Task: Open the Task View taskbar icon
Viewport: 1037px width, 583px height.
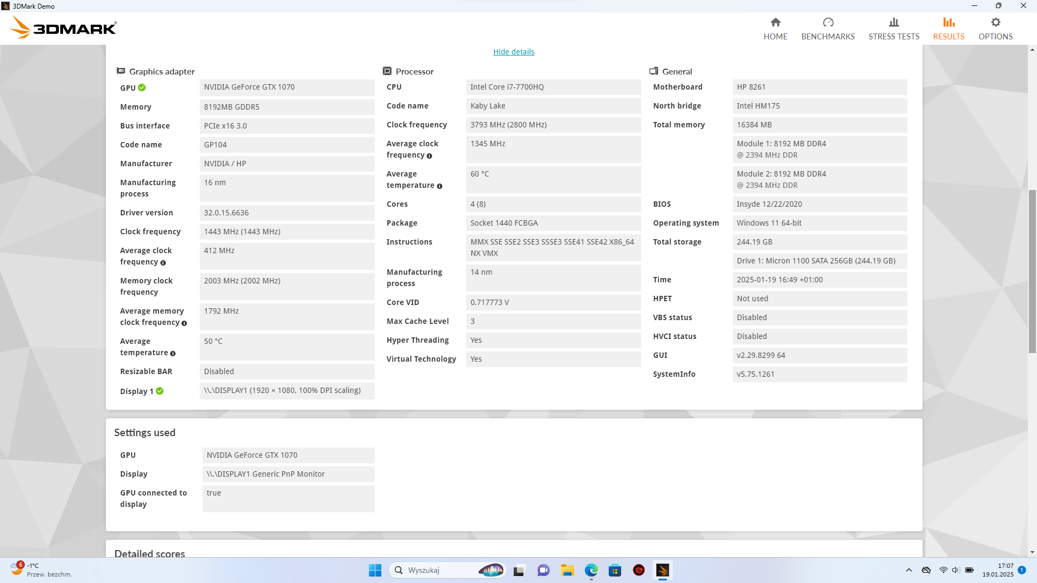Action: pyautogui.click(x=519, y=570)
